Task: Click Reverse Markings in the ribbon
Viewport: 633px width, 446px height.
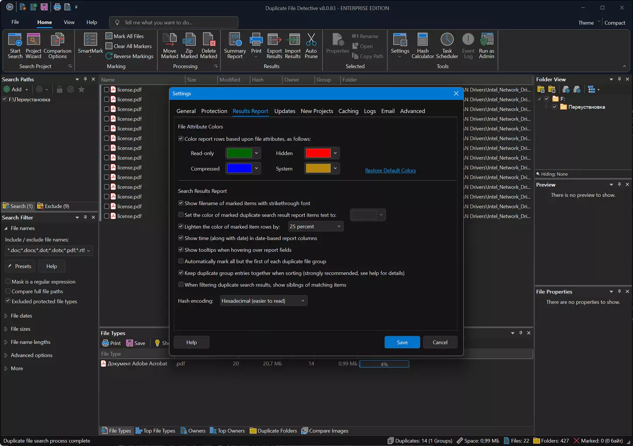Action: pos(129,56)
